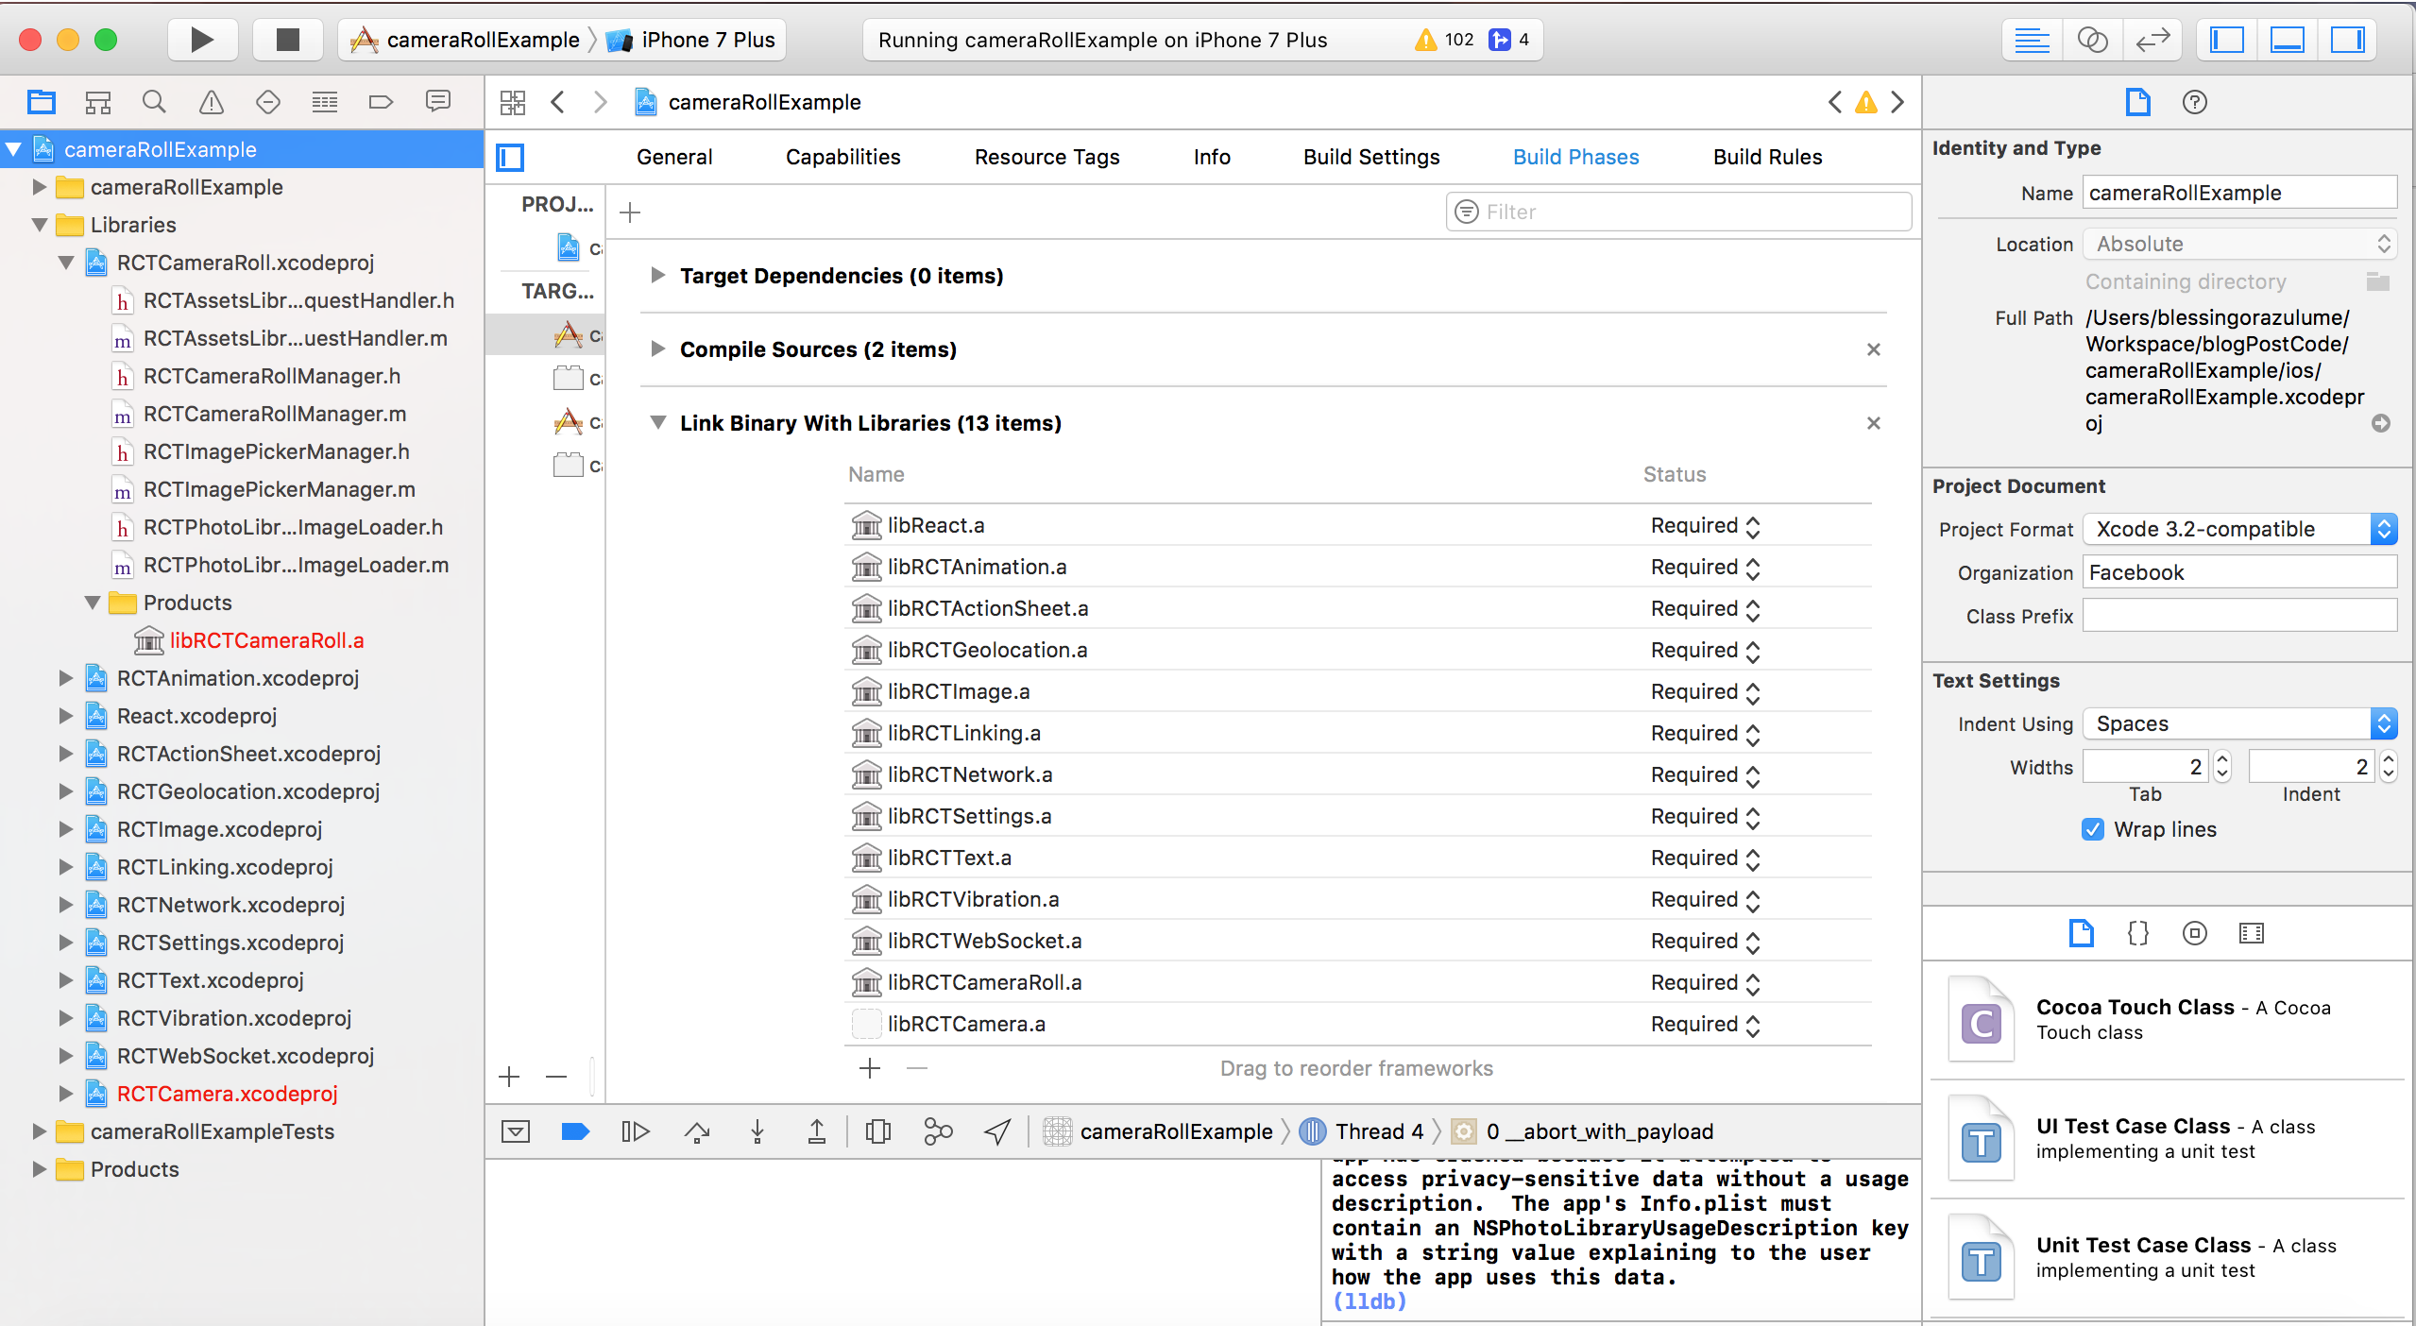
Task: Click the debugger Step Over icon
Action: [697, 1131]
